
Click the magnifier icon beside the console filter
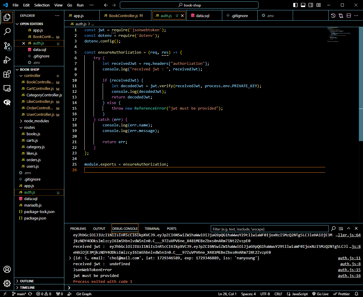[333, 228]
